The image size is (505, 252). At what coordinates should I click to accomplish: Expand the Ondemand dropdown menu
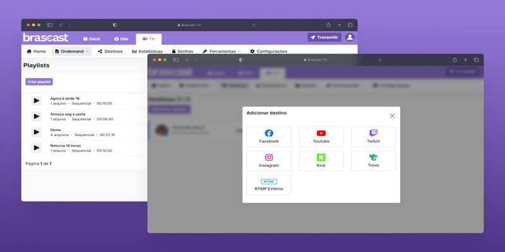click(x=72, y=51)
